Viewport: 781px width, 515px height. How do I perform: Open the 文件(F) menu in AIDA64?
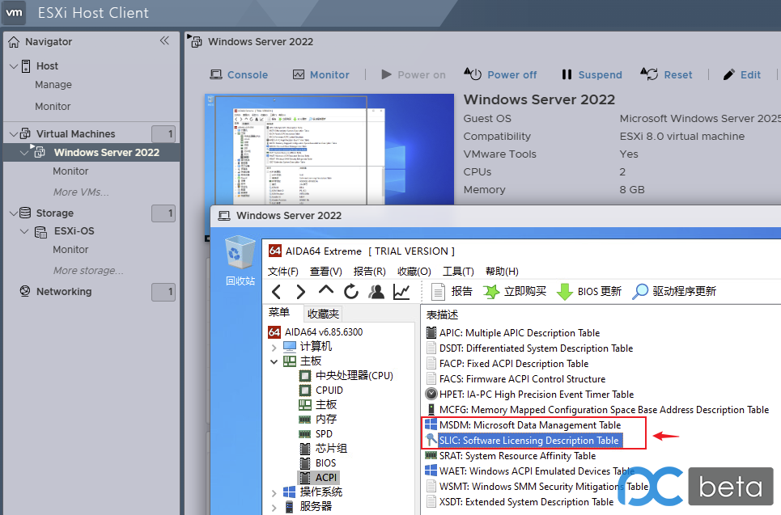click(283, 271)
